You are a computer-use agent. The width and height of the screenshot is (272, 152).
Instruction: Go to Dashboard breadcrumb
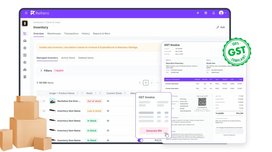tap(38, 22)
